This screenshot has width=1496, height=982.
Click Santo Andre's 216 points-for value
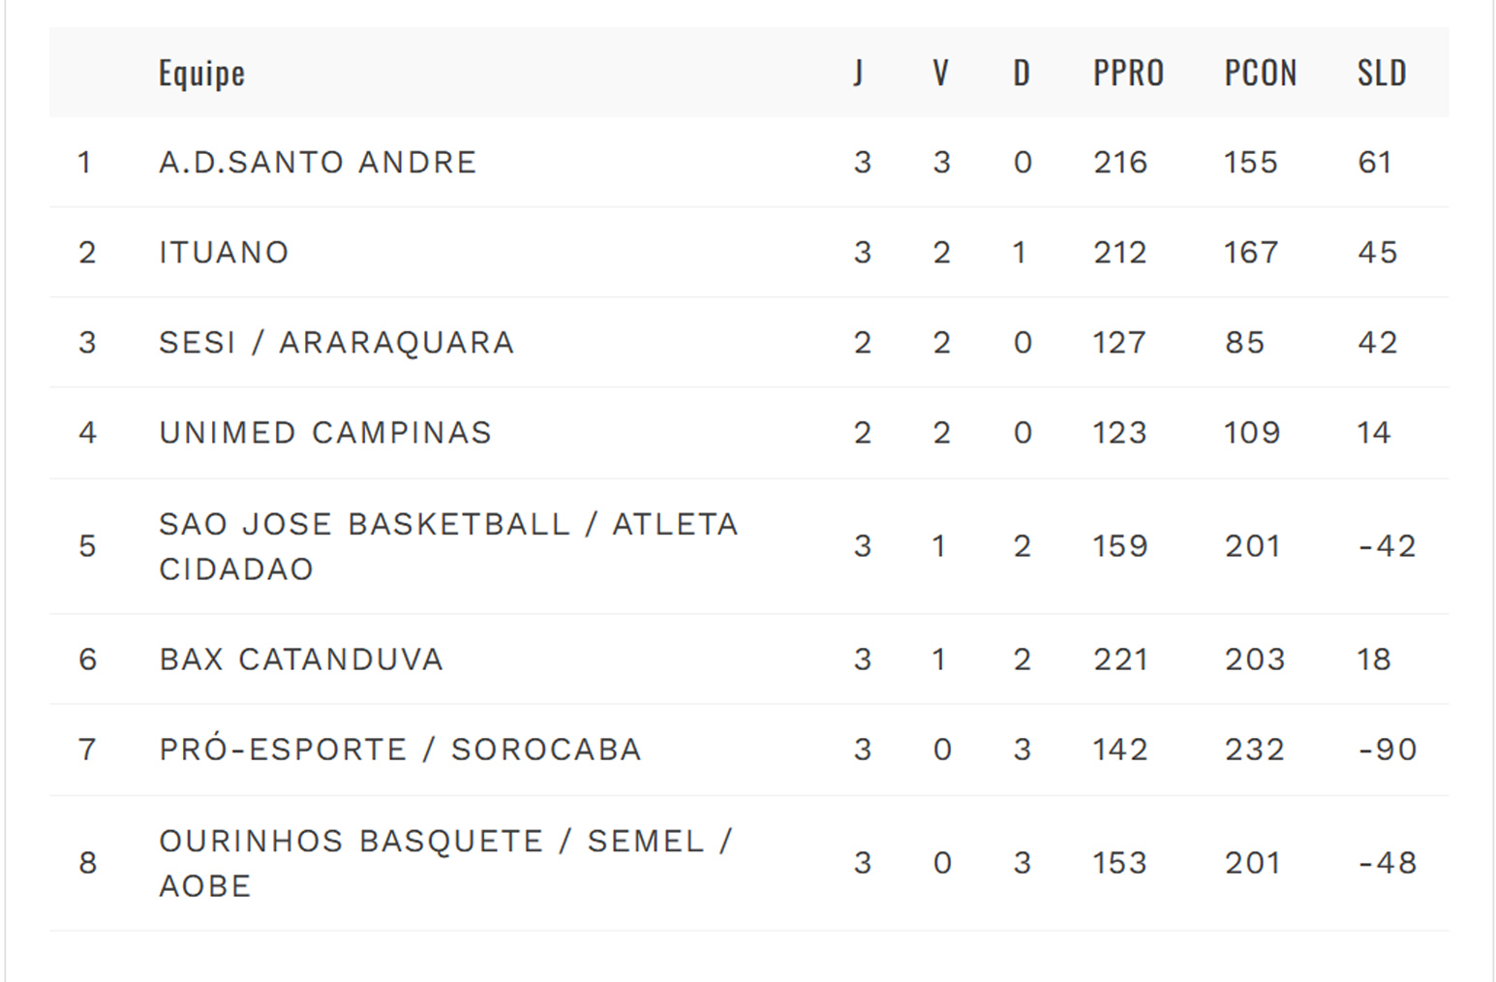pos(1120,162)
